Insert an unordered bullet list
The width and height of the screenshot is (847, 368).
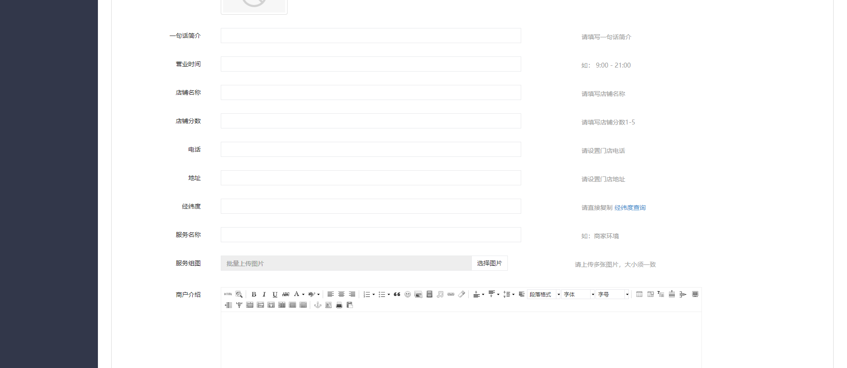tap(382, 294)
